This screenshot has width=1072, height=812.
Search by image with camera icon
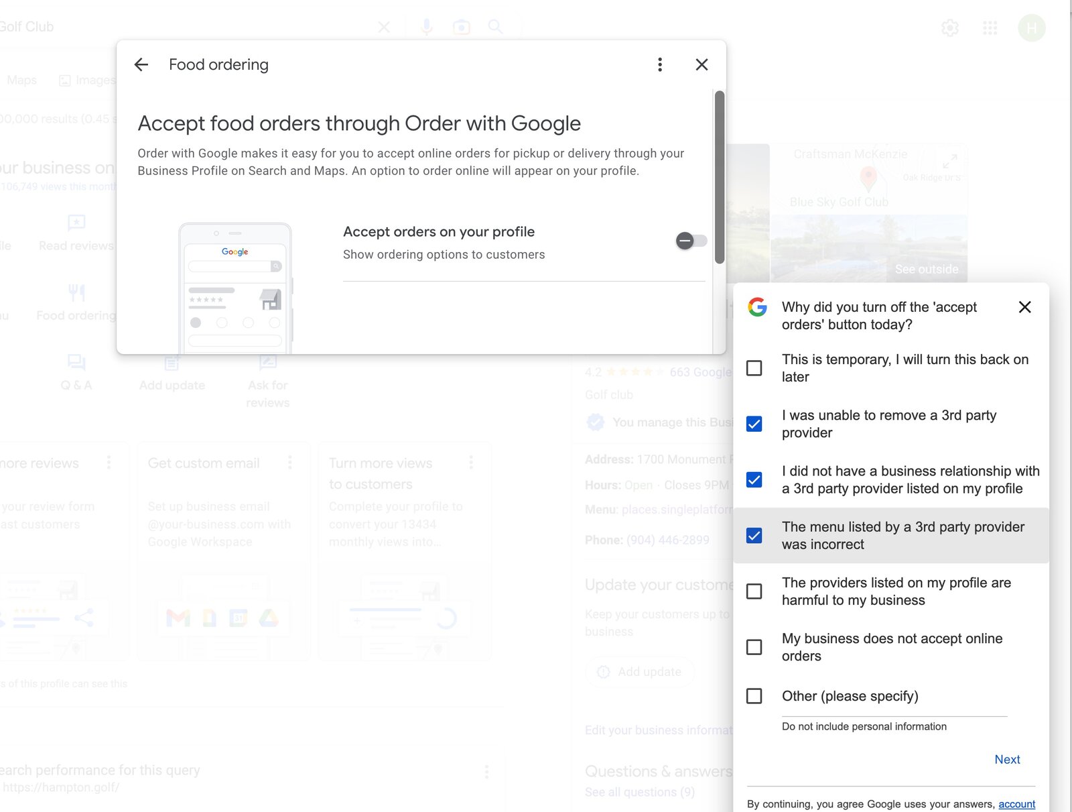[x=461, y=27]
